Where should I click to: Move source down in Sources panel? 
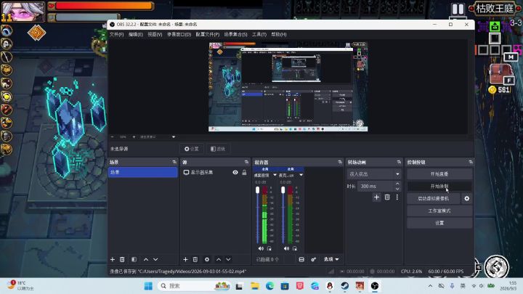coord(228,259)
